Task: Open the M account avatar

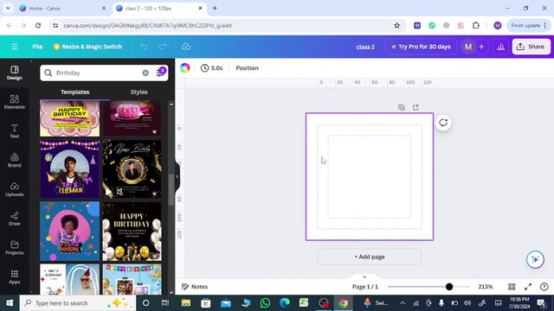Action: [x=468, y=47]
